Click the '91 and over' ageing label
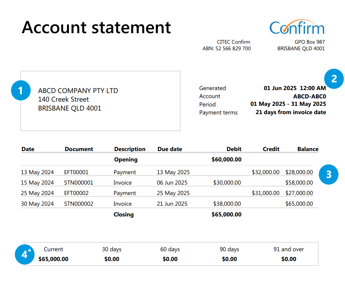 289,249
